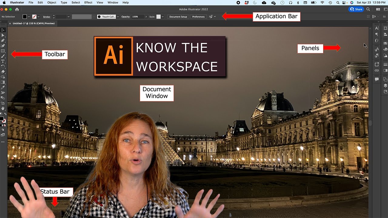Toggle the draw mode button
388x218 pixels.
coord(3,130)
